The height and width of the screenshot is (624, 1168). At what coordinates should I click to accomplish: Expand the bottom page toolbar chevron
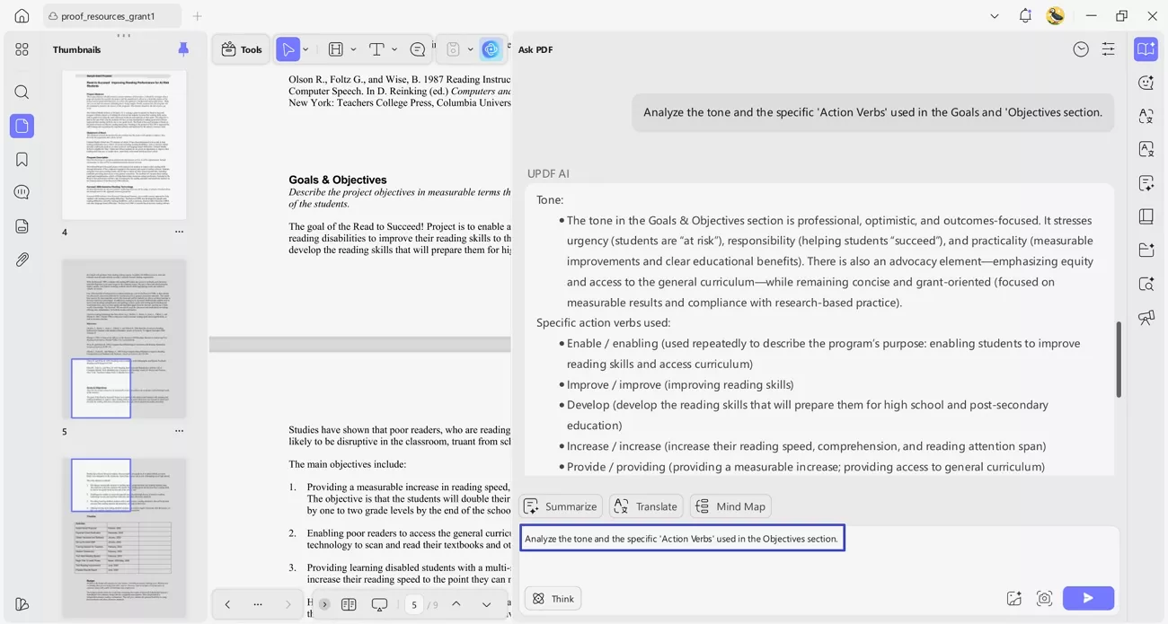point(324,604)
